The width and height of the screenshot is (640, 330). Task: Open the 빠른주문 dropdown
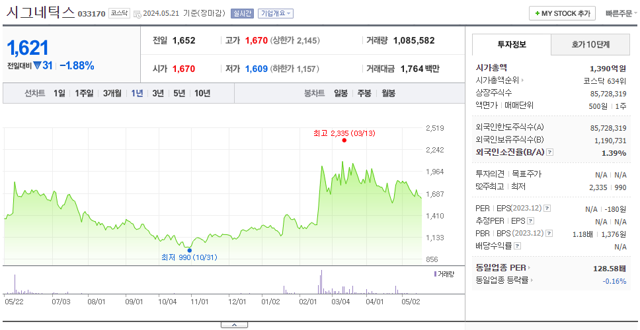[621, 13]
